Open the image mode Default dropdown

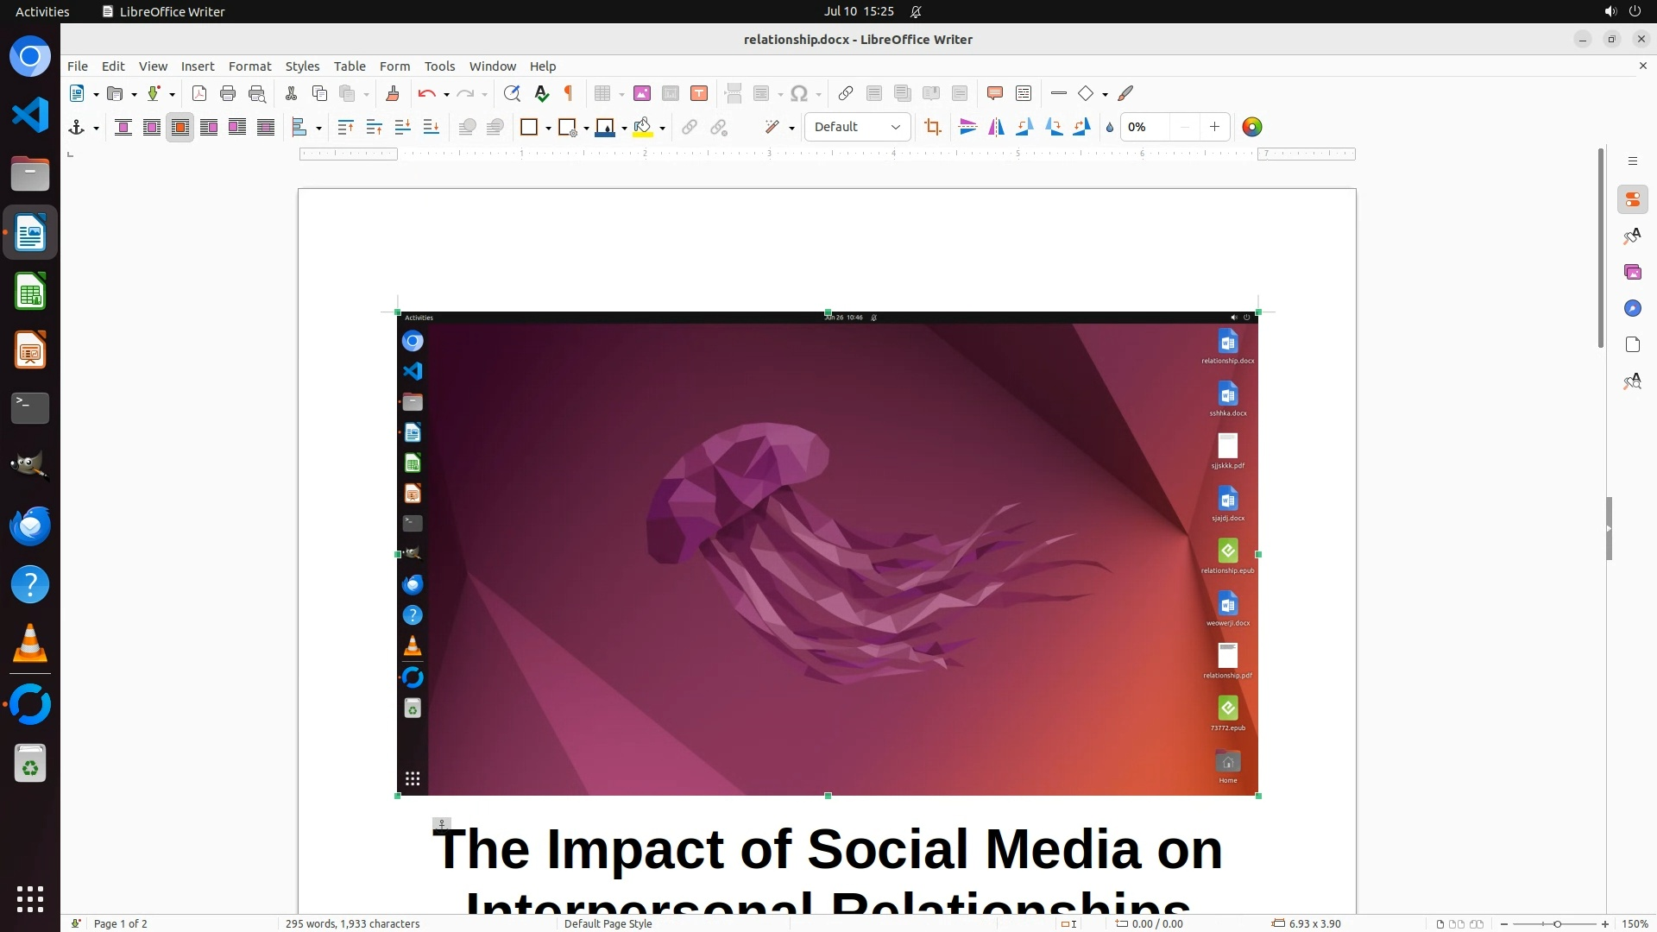pyautogui.click(x=857, y=128)
